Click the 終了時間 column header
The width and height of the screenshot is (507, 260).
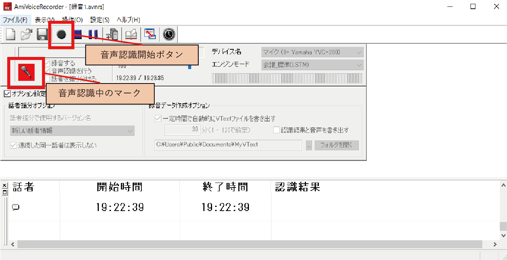(x=225, y=187)
